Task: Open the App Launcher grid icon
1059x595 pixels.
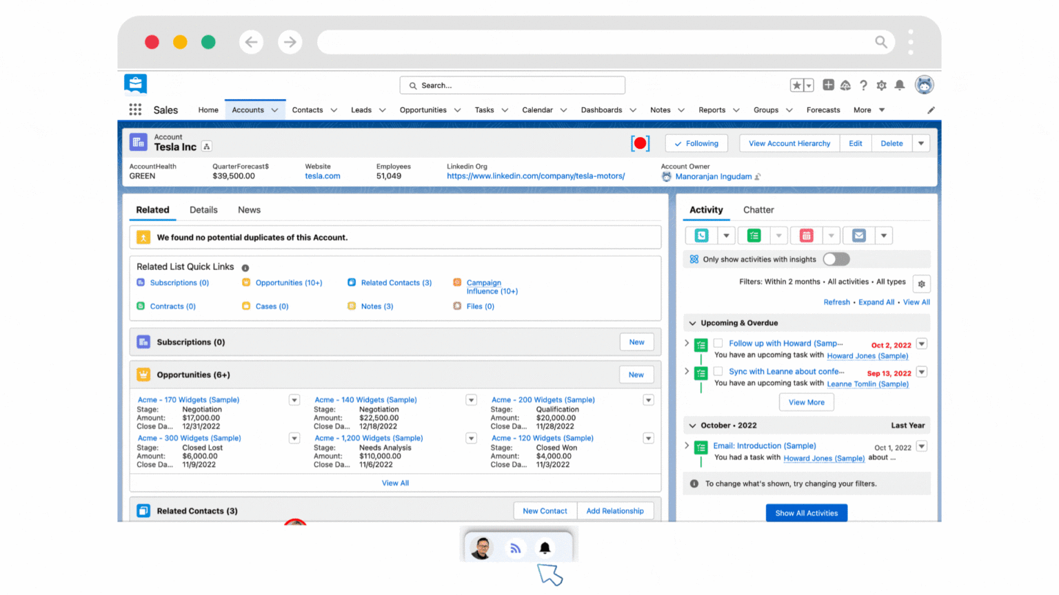Action: pyautogui.click(x=135, y=109)
